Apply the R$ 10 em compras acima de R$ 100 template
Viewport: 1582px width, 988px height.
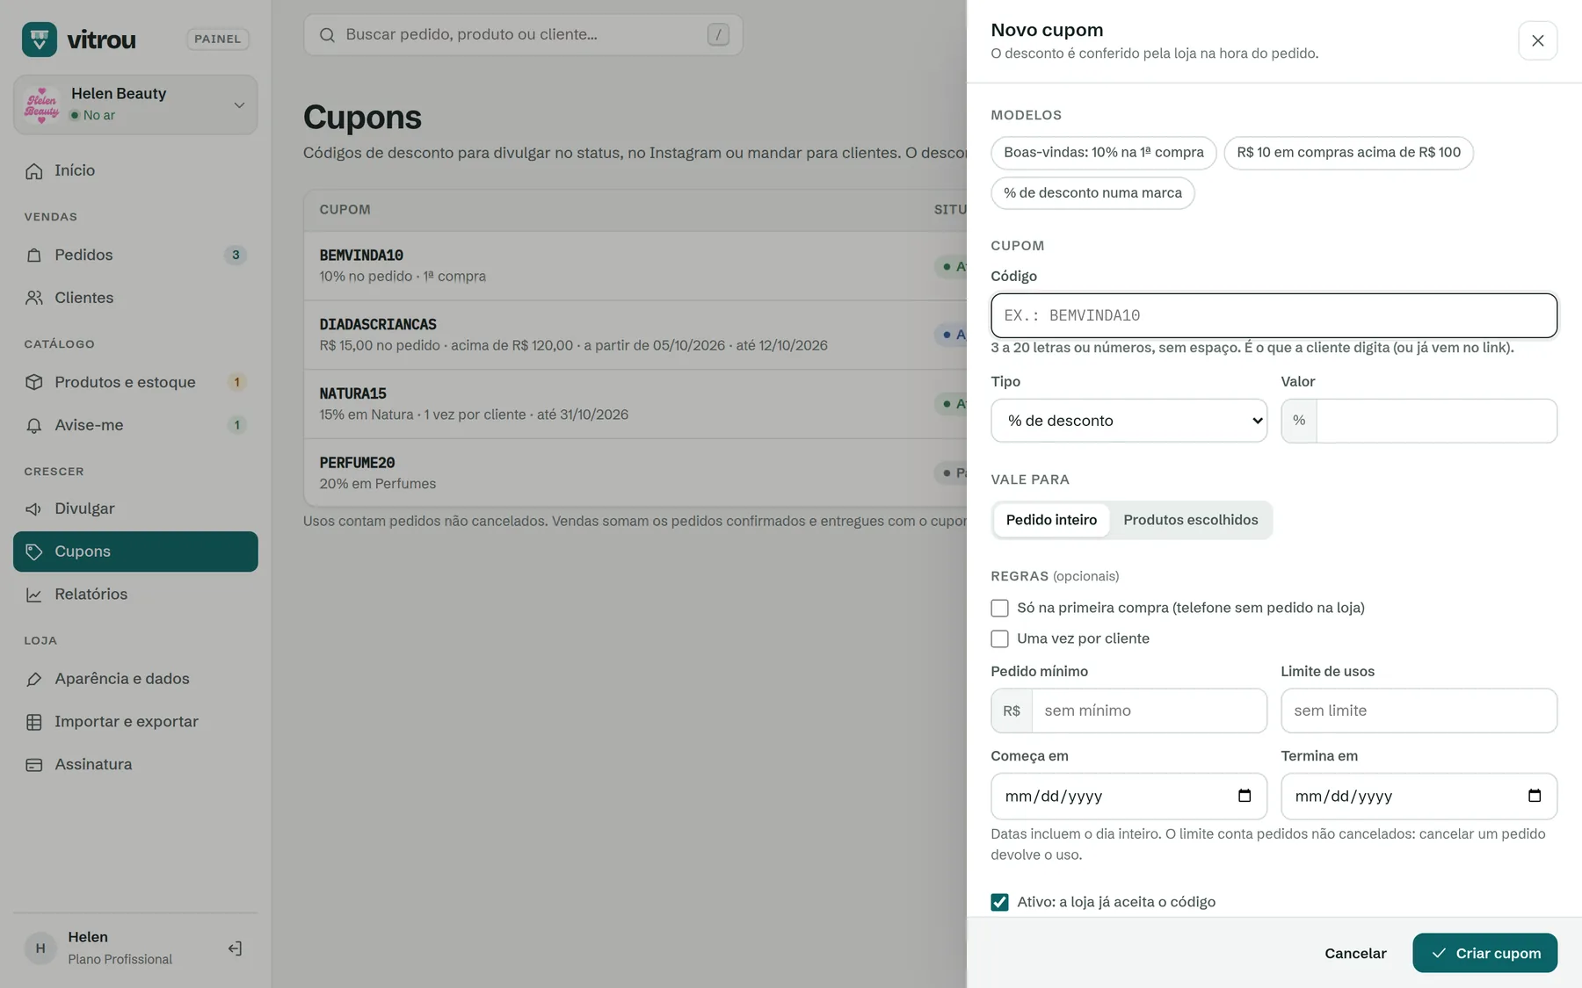[x=1348, y=153]
